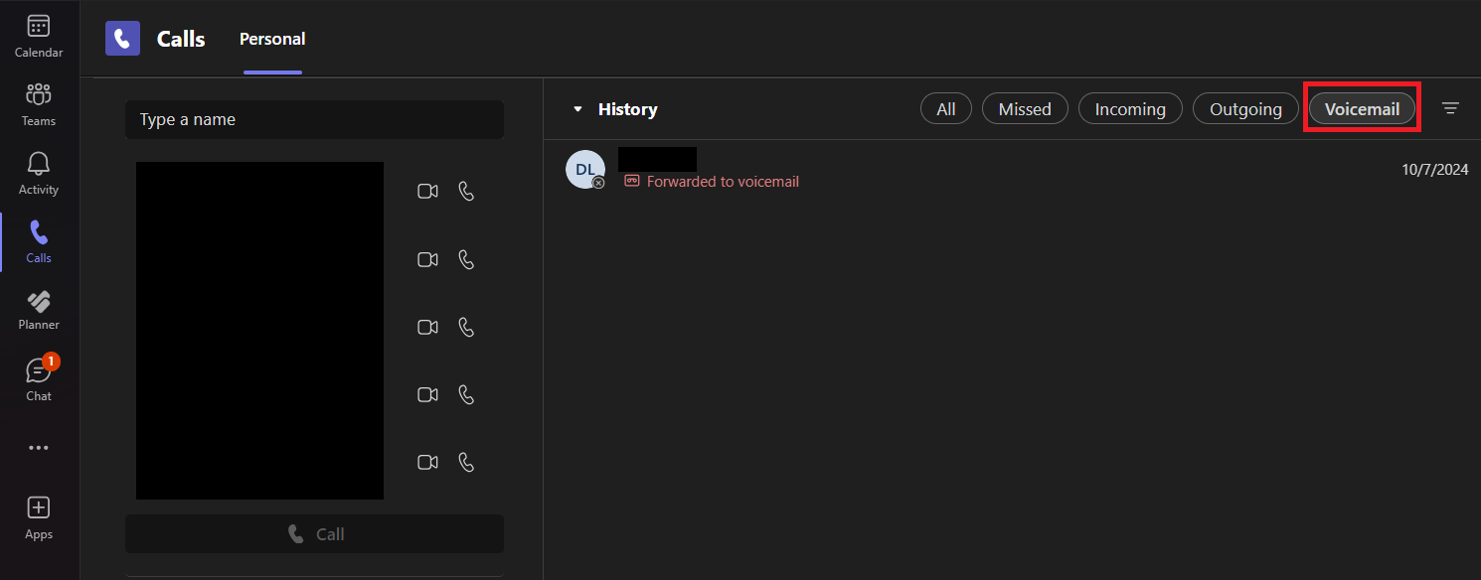Open the Teams icon in sidebar
Viewport: 1481px width, 580px height.
(39, 104)
